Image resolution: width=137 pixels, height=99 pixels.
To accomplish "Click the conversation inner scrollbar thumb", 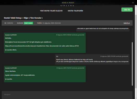I will coord(132,64).
